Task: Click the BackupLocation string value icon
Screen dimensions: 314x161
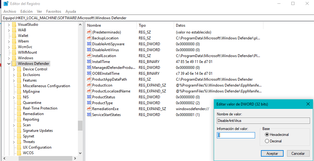Action: coord(89,38)
